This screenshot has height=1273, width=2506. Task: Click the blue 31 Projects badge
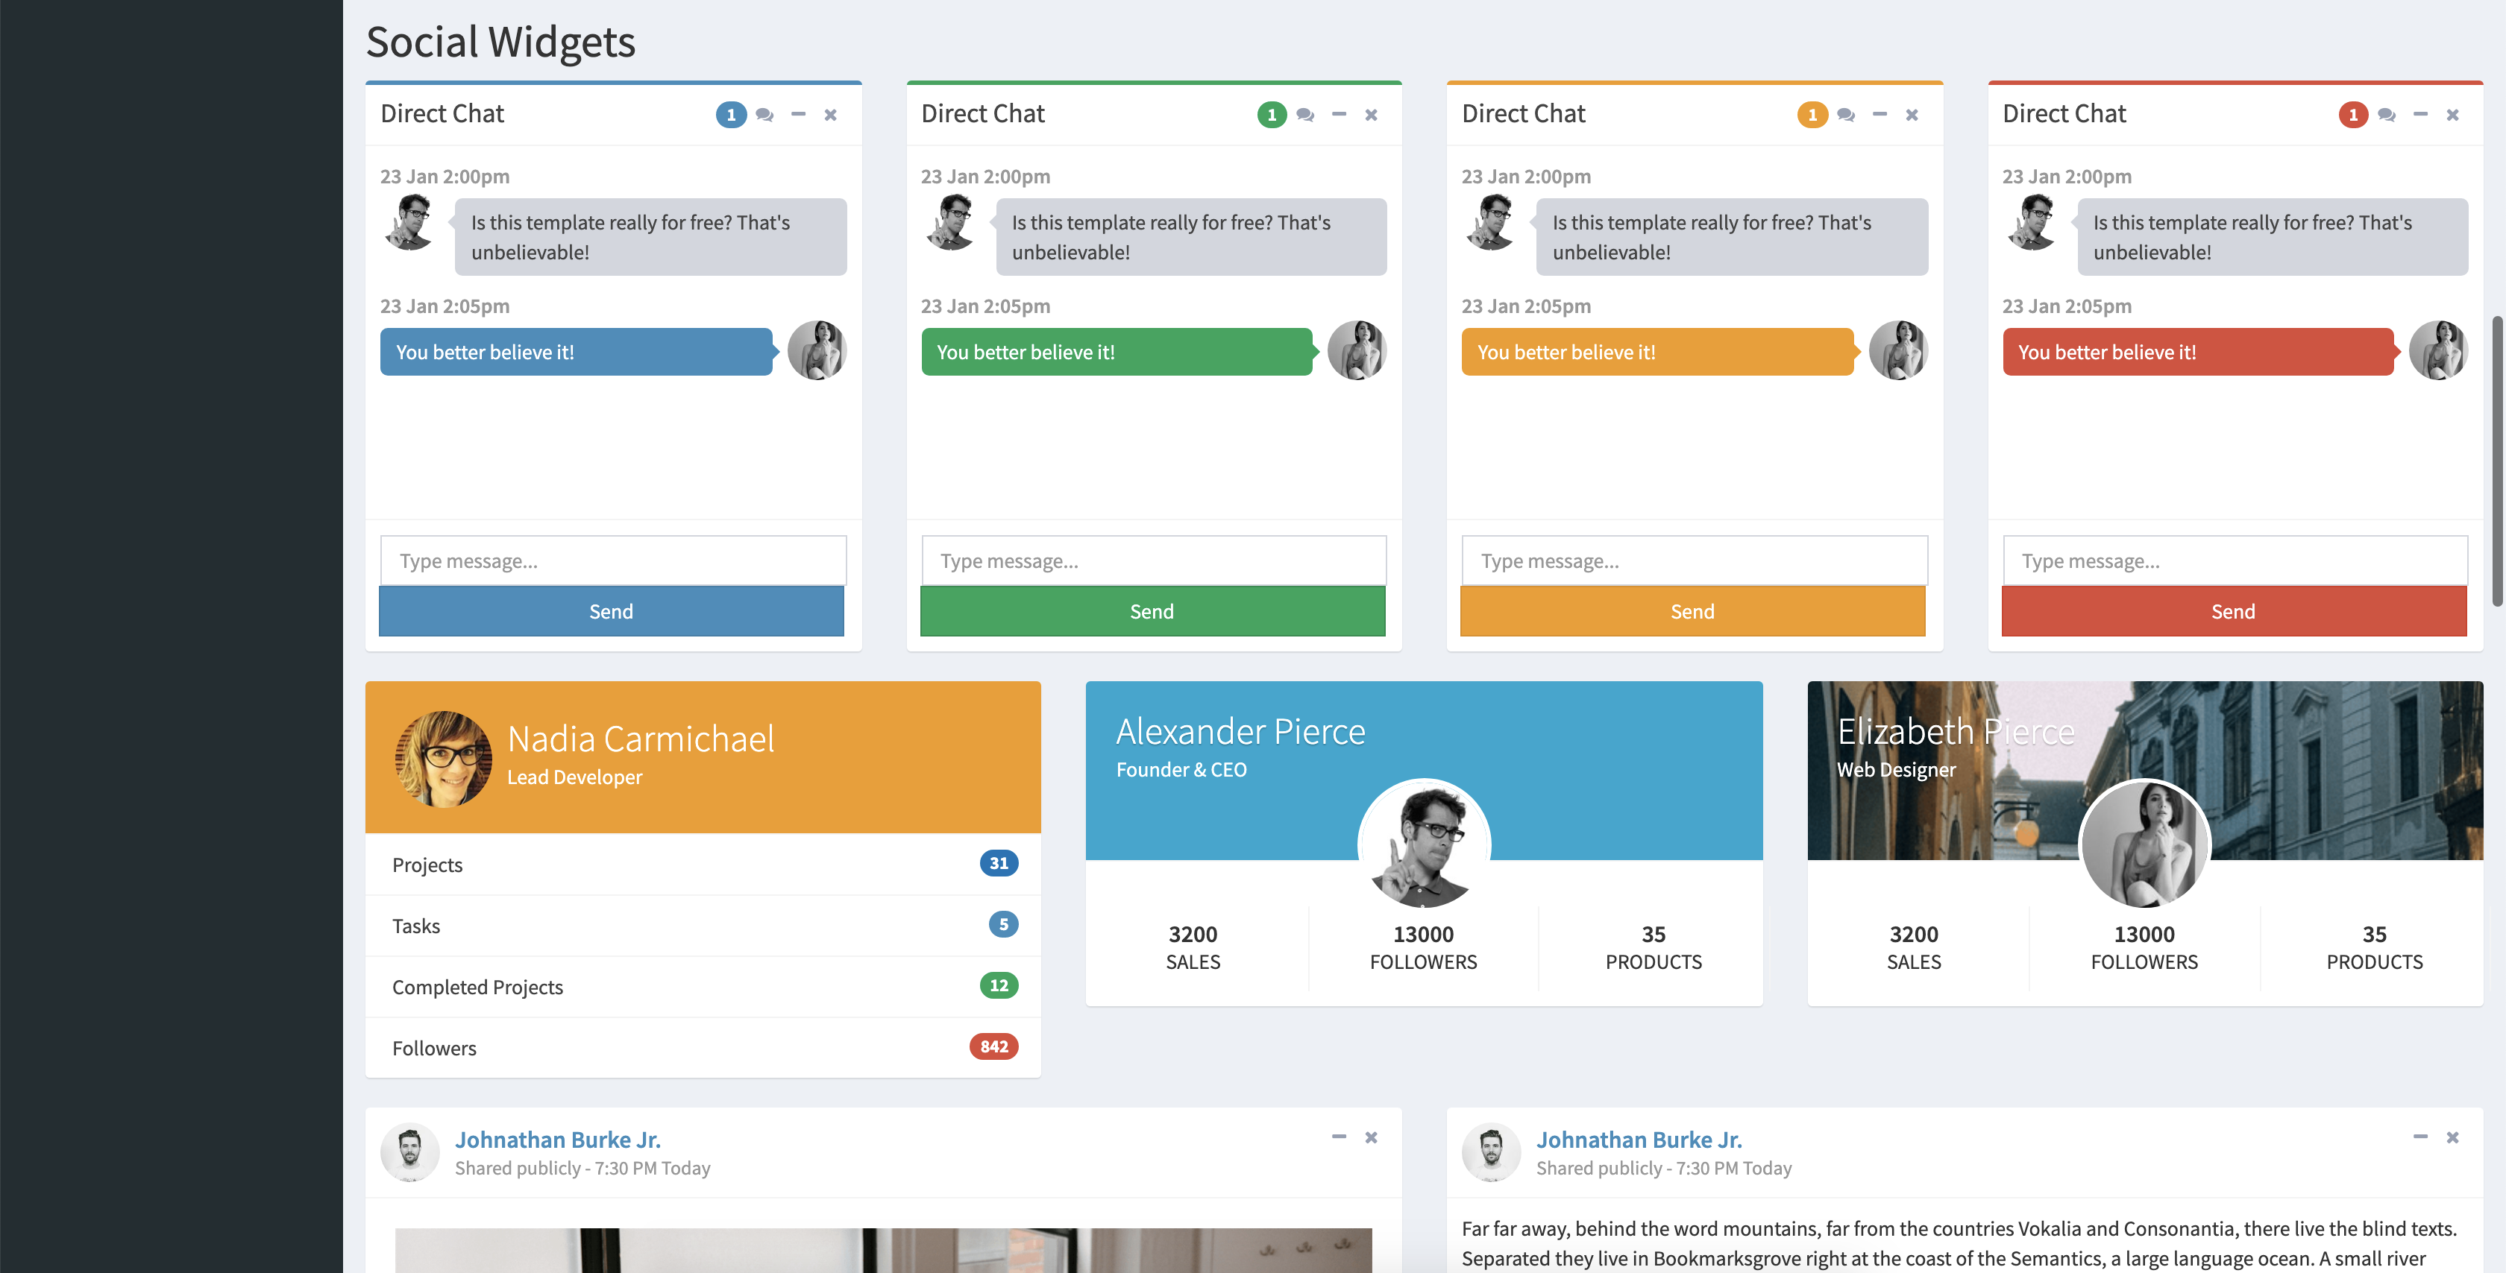point(999,864)
